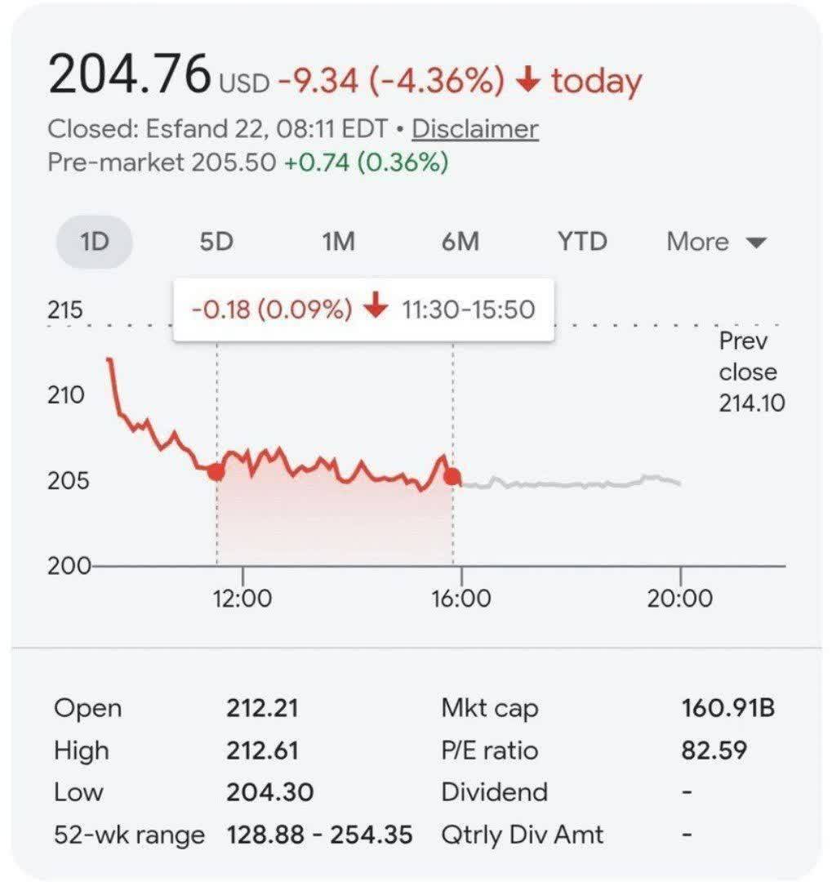Viewport: 832px width, 882px height.
Task: Click the 16:00 axis time label
Action: [x=461, y=599]
